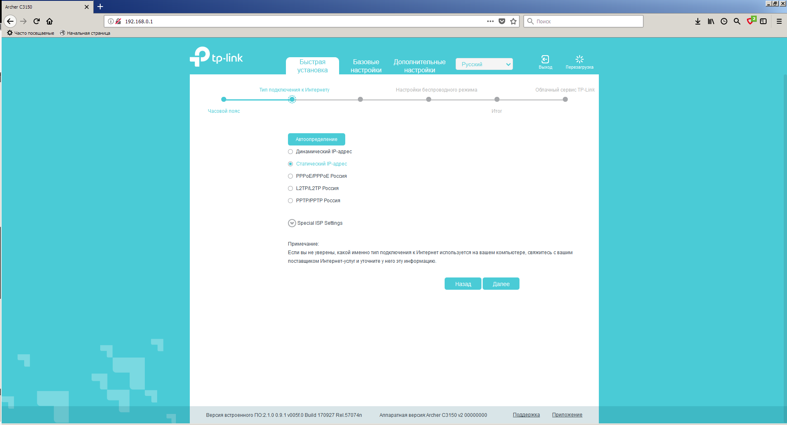Screen dimensions: 787x425
Task: Select Динамический IP-адрес radio option
Action: pyautogui.click(x=290, y=152)
